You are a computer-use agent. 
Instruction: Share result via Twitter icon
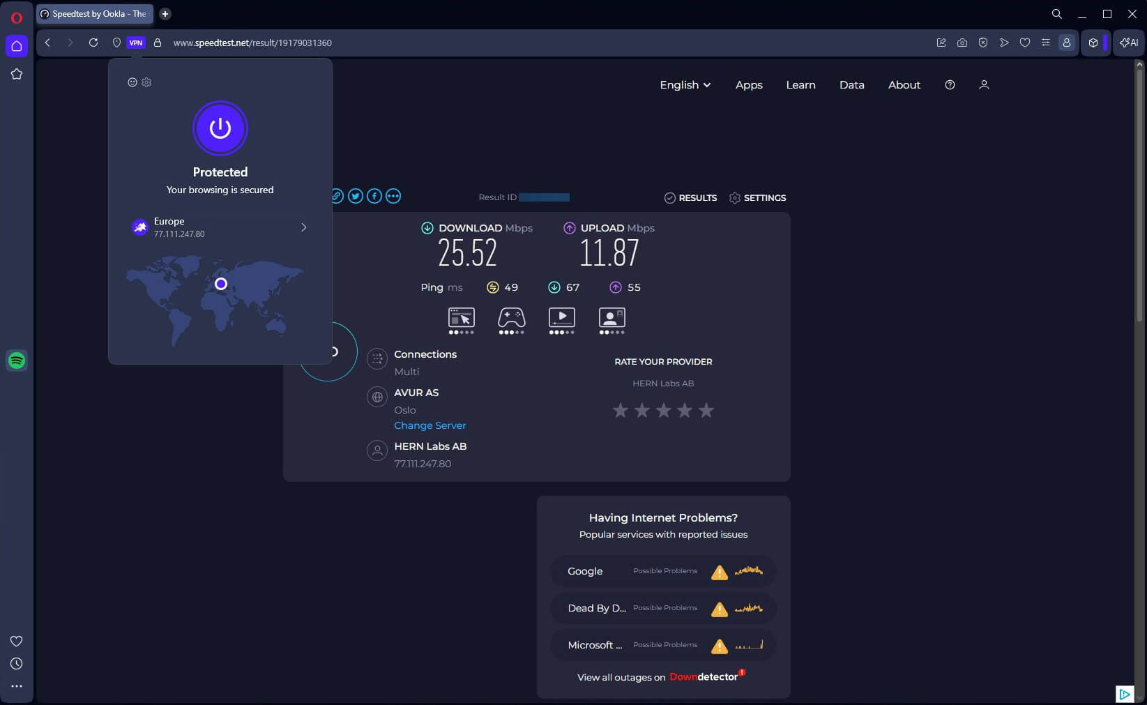pos(356,196)
